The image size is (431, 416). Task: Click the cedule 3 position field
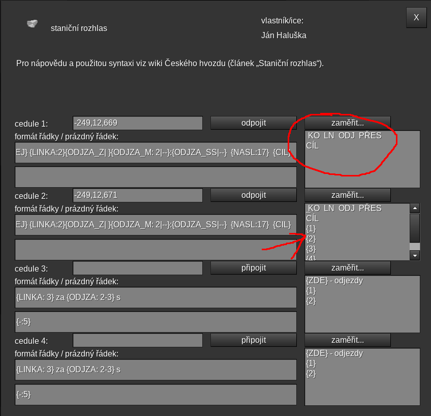pos(138,268)
